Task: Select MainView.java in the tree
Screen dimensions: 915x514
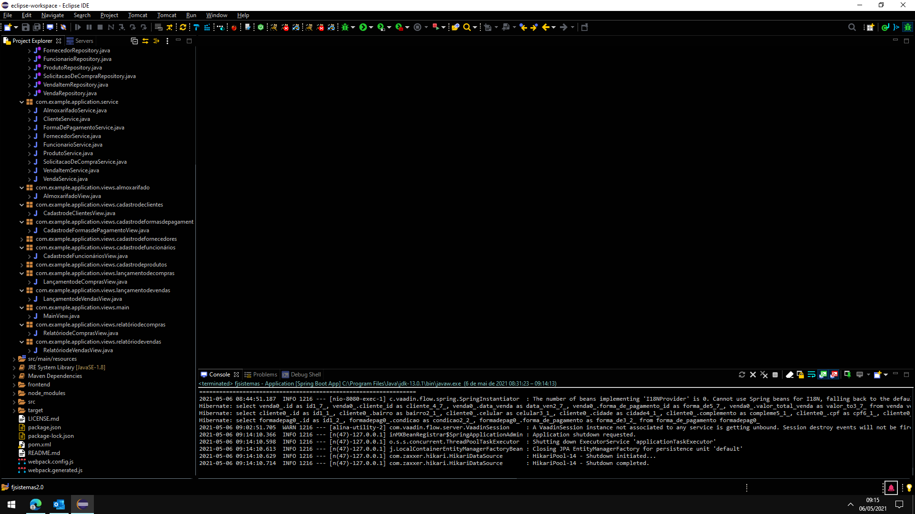Action: tap(61, 316)
